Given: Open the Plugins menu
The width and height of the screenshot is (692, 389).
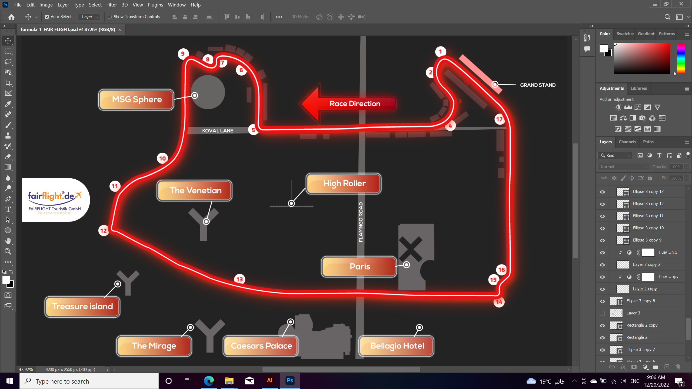Looking at the screenshot, I should 155,5.
